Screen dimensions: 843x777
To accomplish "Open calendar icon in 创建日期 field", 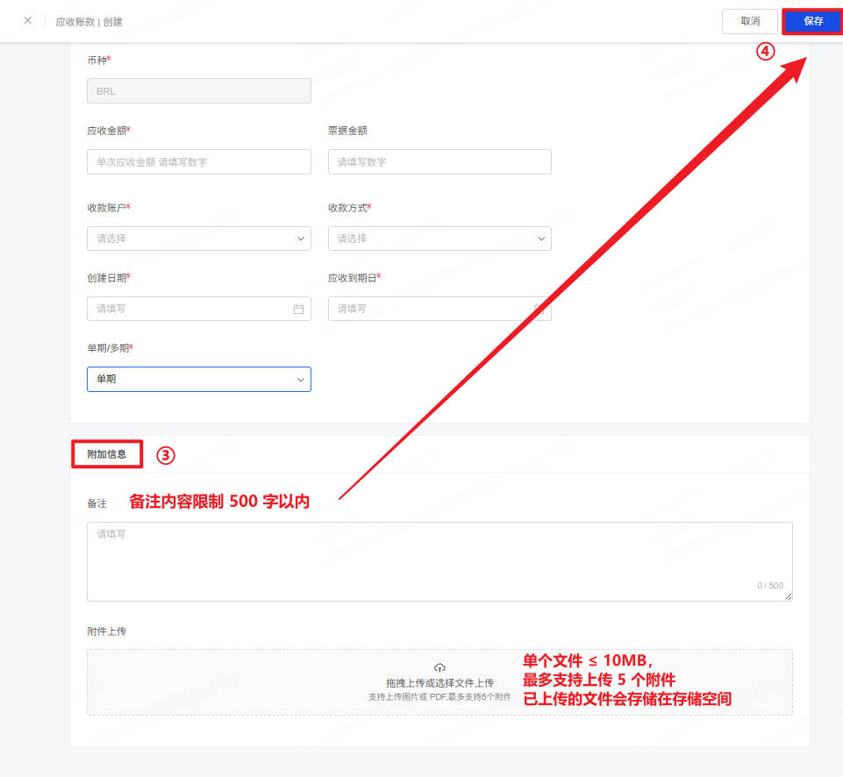I will click(298, 309).
